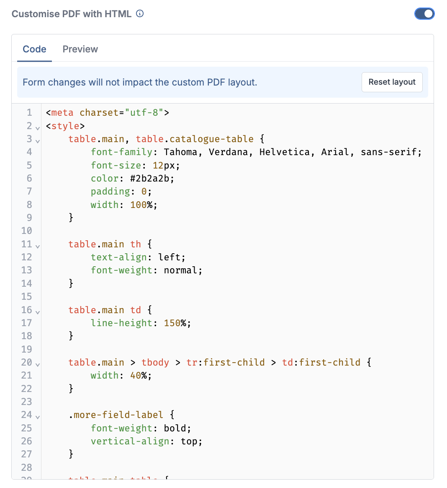Click the font-family declaration on line 4
Image resolution: width=447 pixels, height=488 pixels.
click(x=256, y=152)
